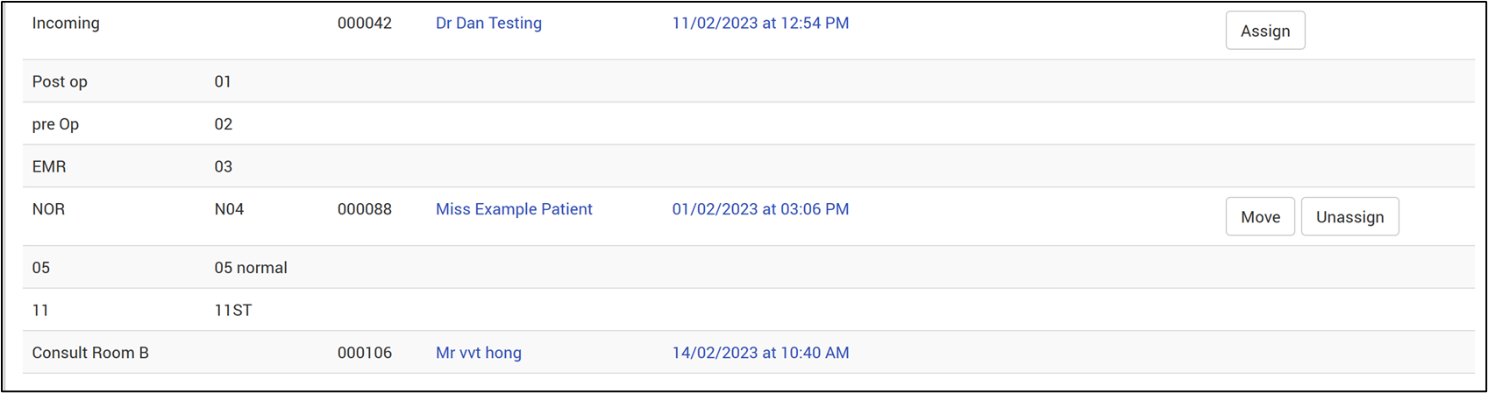The image size is (1488, 393).
Task: Click the 14/02/2023 at 10:40 AM date link
Action: (x=760, y=353)
